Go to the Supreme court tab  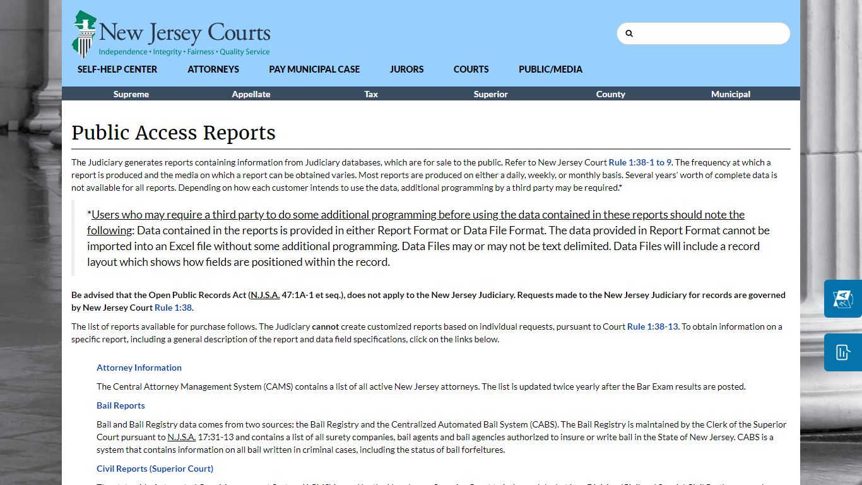point(131,94)
